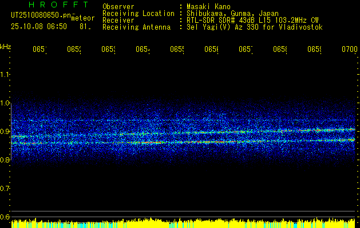Click the 0652 time marker
360x228 pixels.
pyautogui.click(x=74, y=50)
